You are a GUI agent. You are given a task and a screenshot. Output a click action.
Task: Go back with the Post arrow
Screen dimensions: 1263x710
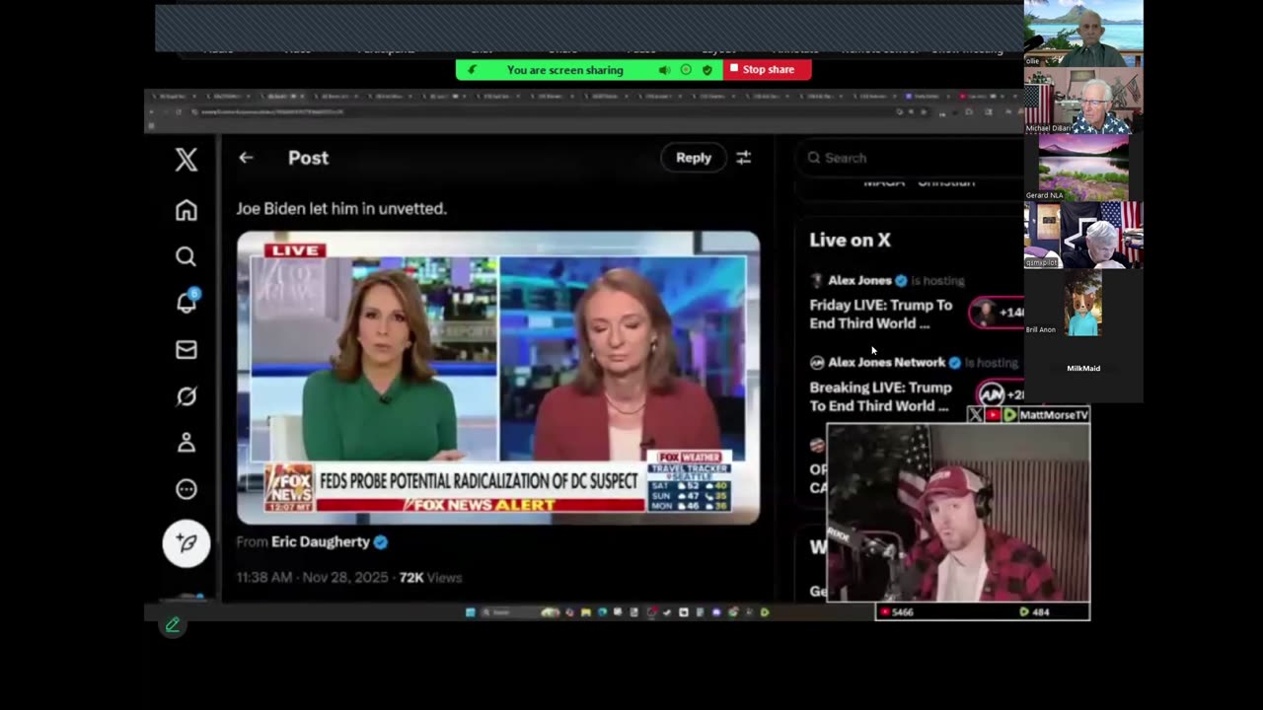pos(246,158)
